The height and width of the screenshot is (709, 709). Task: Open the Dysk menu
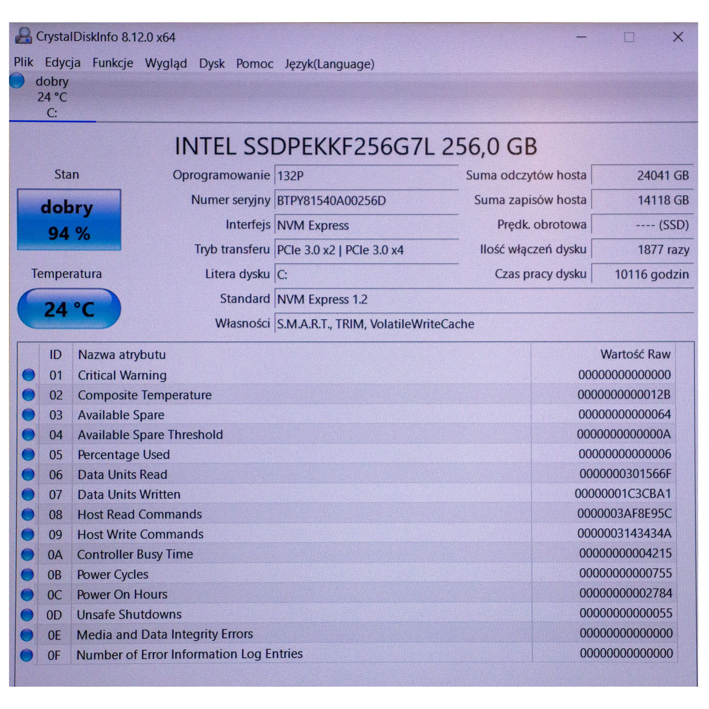[212, 63]
